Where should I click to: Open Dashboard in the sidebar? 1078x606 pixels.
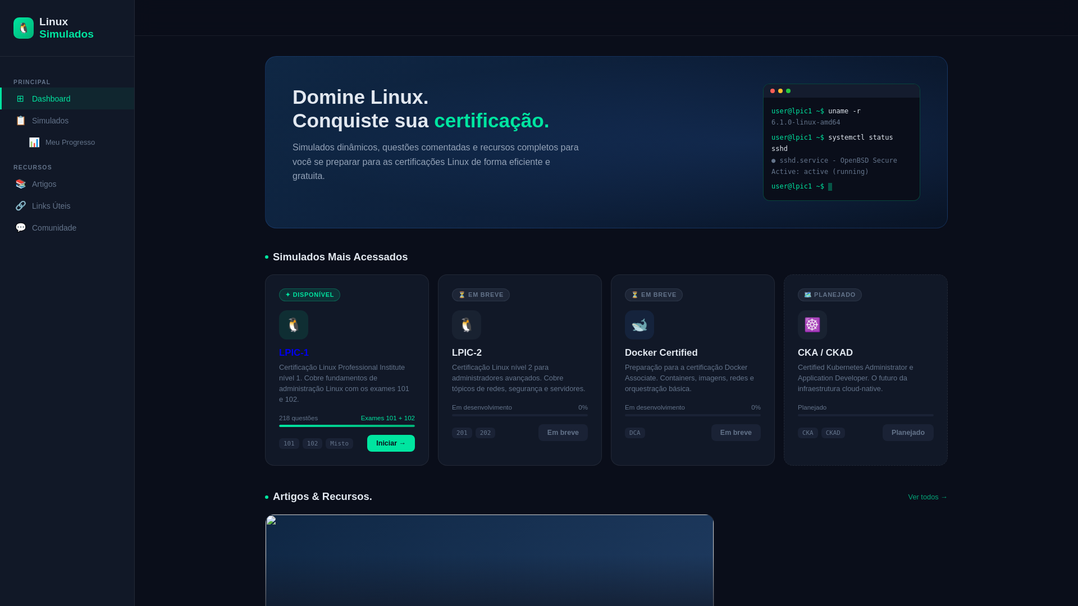click(x=67, y=99)
